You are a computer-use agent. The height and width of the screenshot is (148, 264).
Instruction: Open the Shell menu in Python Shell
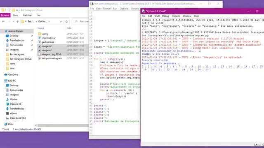[157, 16]
